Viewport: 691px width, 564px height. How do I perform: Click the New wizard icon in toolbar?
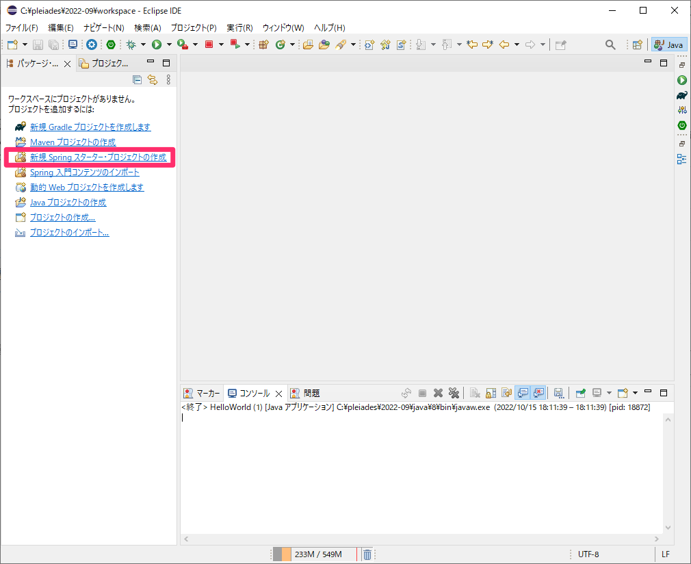pos(12,44)
